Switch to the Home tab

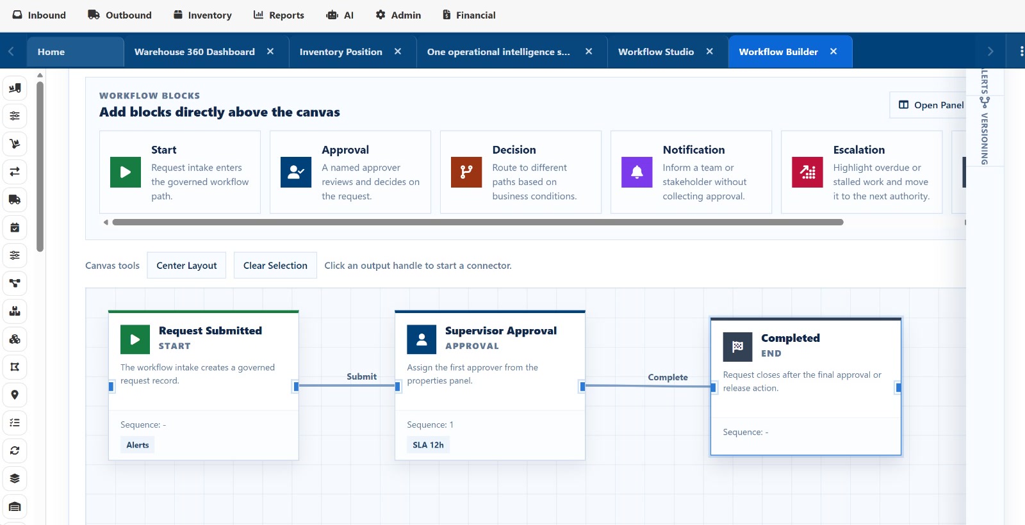pos(76,52)
